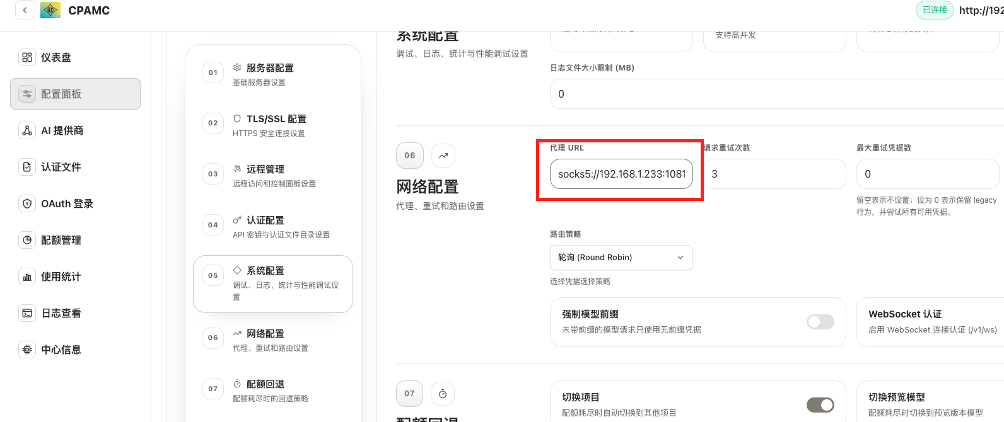
Task: Click the 07 number badge in main panel
Action: click(410, 394)
